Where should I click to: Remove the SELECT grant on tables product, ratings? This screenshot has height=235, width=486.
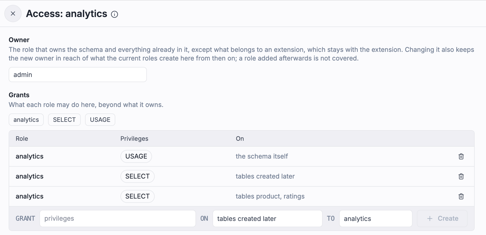coord(461,196)
